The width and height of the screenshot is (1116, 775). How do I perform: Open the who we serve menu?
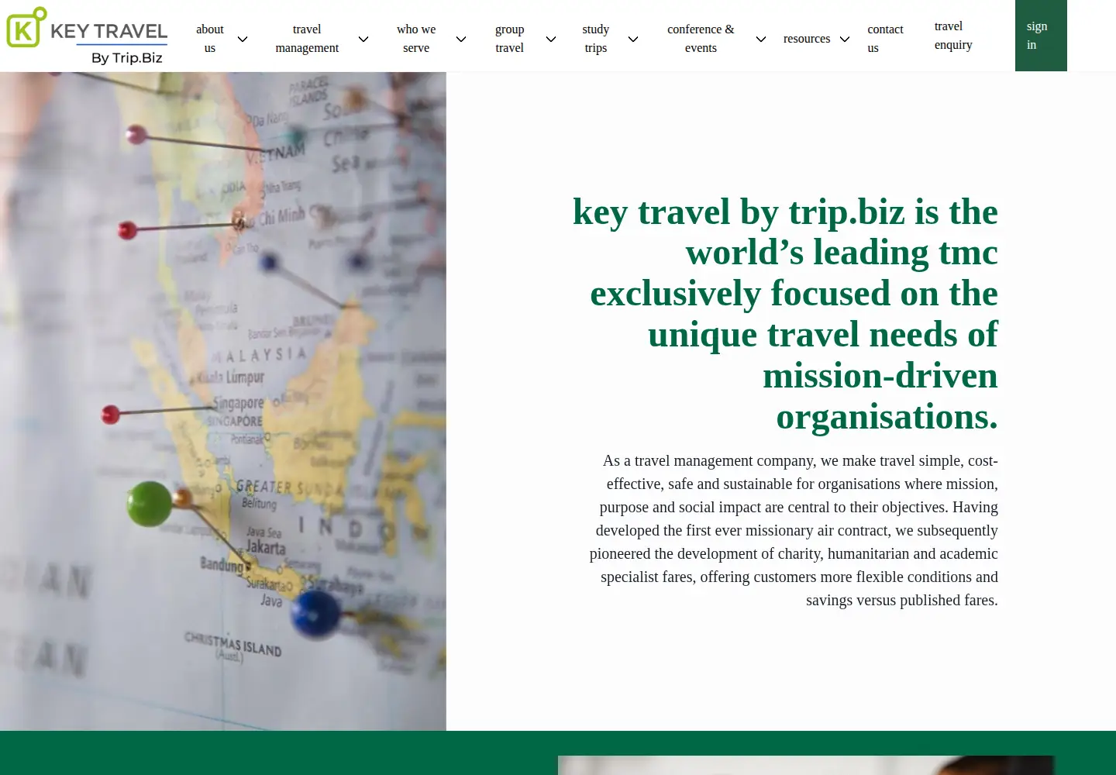(416, 39)
